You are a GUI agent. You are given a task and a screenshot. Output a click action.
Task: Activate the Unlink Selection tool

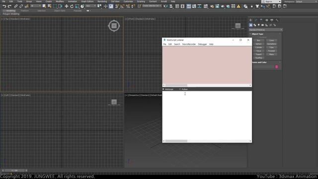21,6
